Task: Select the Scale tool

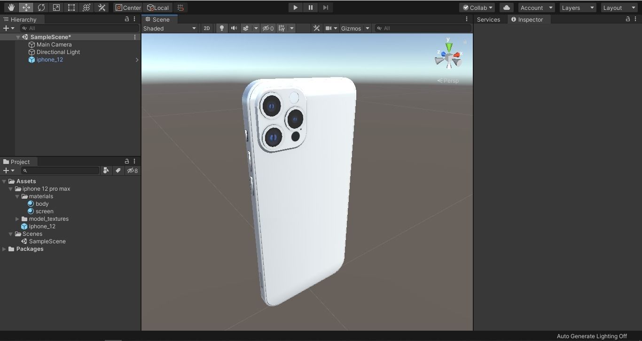Action: click(56, 8)
